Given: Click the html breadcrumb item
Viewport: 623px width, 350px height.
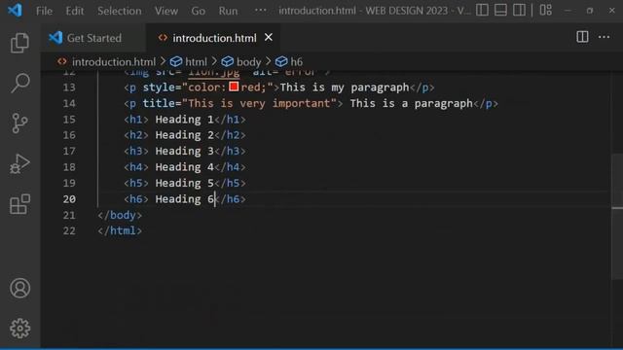Looking at the screenshot, I should click(196, 62).
